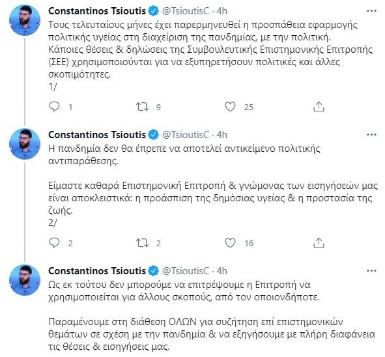Viewport: 385px width, 357px height.
Task: Click @TsioutisC handle in the third tweet
Action: coord(186,271)
